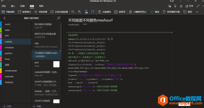Click the note container top handle
This screenshot has height=108, width=204.
[120, 33]
